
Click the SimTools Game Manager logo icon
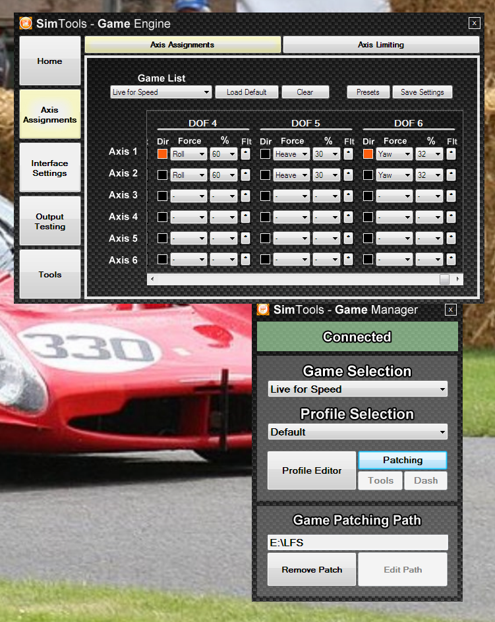(x=263, y=310)
